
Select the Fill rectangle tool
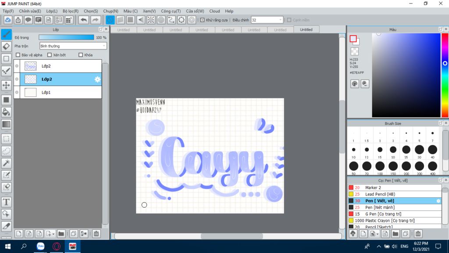tap(6, 100)
